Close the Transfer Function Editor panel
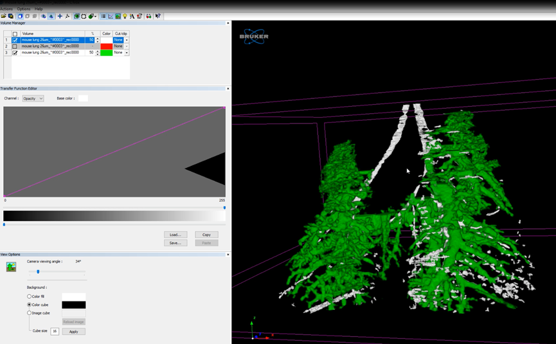 228,89
